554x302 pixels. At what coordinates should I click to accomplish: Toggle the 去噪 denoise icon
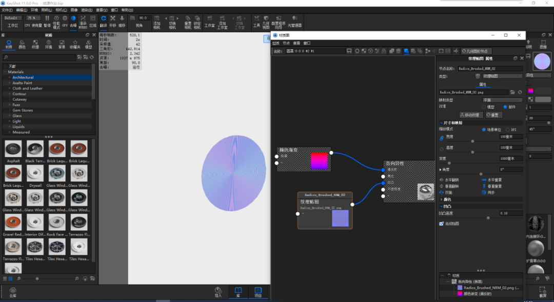pos(73,21)
